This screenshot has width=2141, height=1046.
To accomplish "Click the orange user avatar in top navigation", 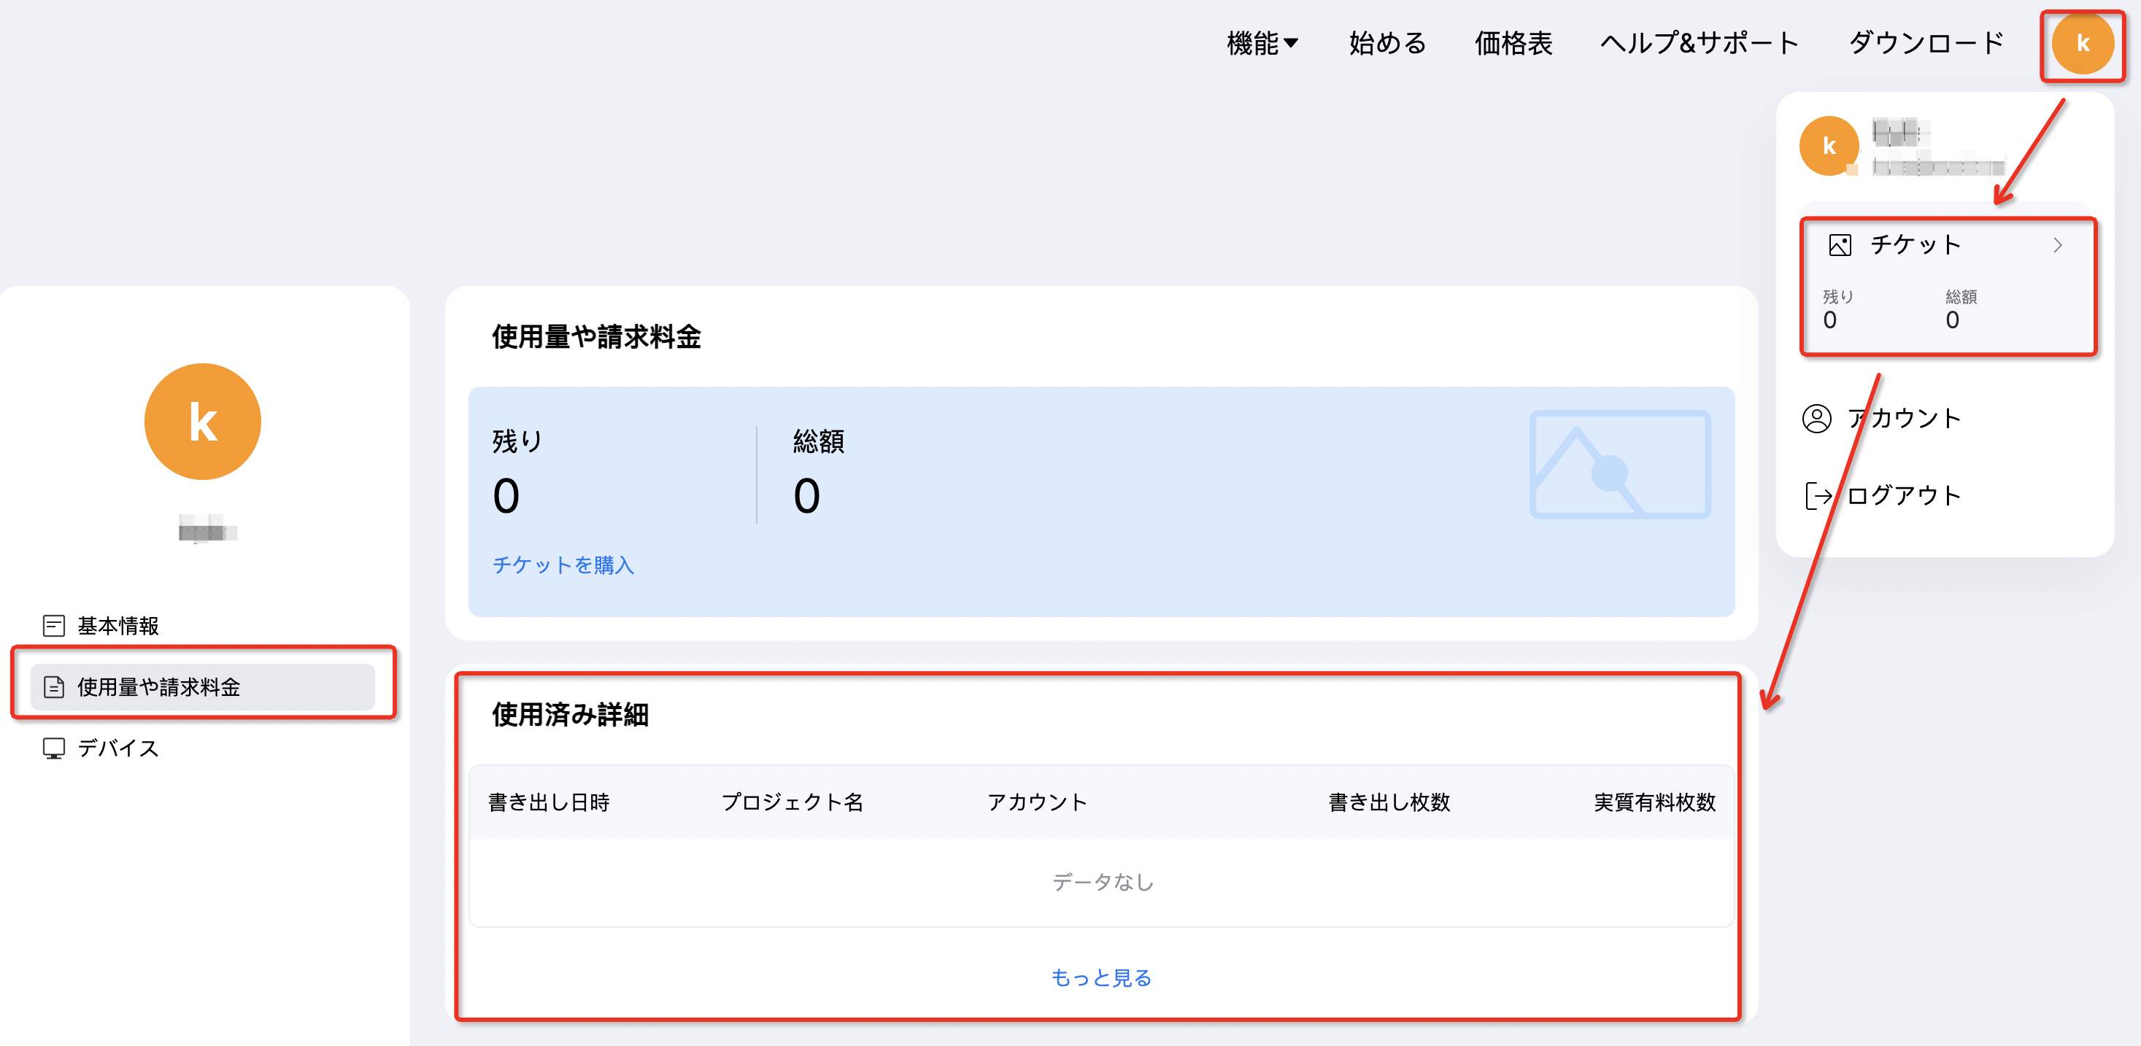I will pos(2082,43).
